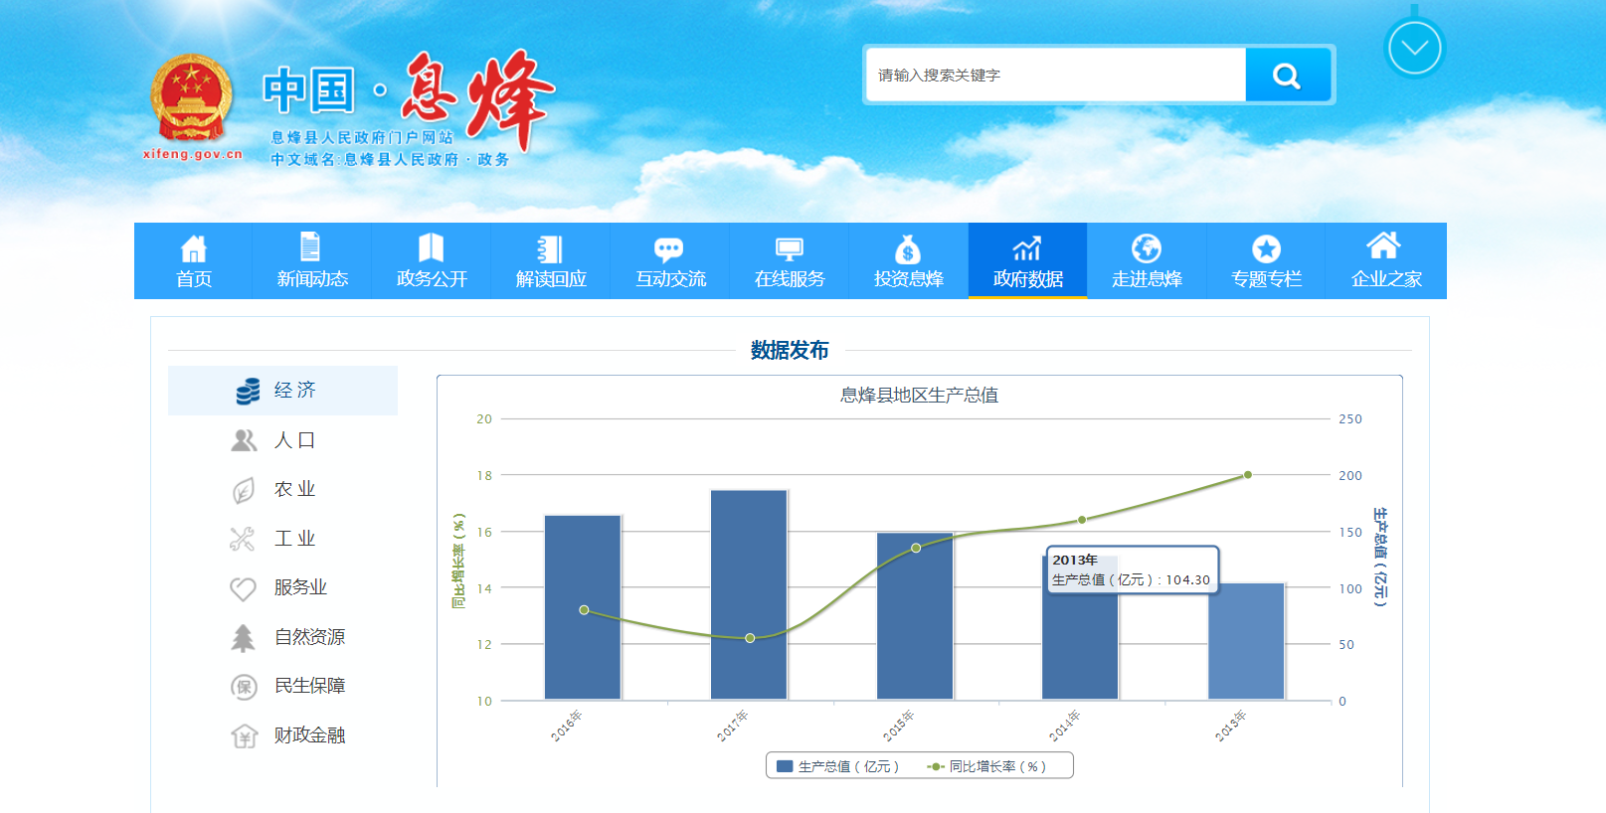Open 新闻动态 news document icon

tap(311, 247)
